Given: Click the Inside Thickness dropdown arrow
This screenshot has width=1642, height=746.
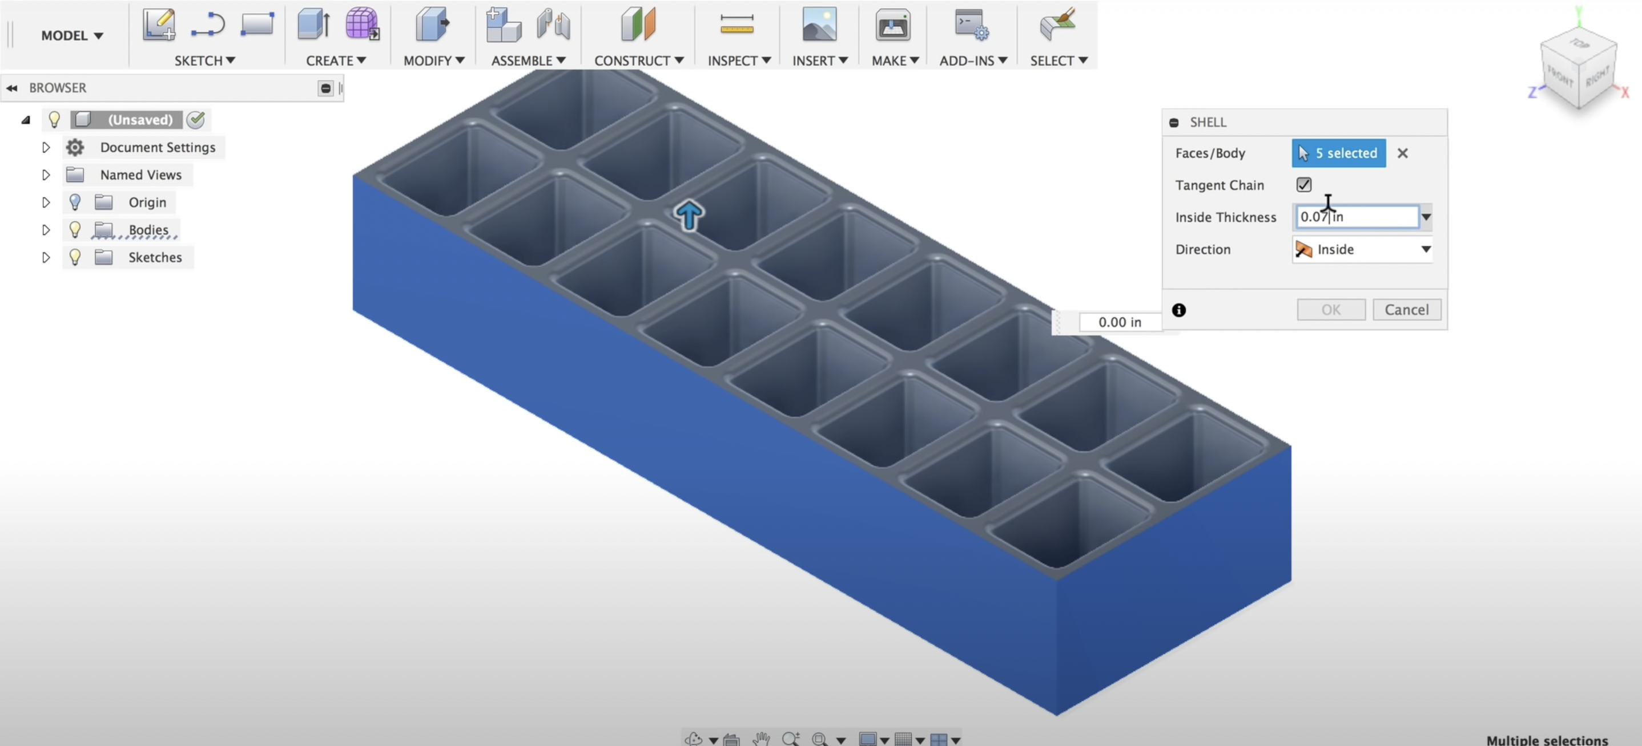Looking at the screenshot, I should click(1426, 217).
